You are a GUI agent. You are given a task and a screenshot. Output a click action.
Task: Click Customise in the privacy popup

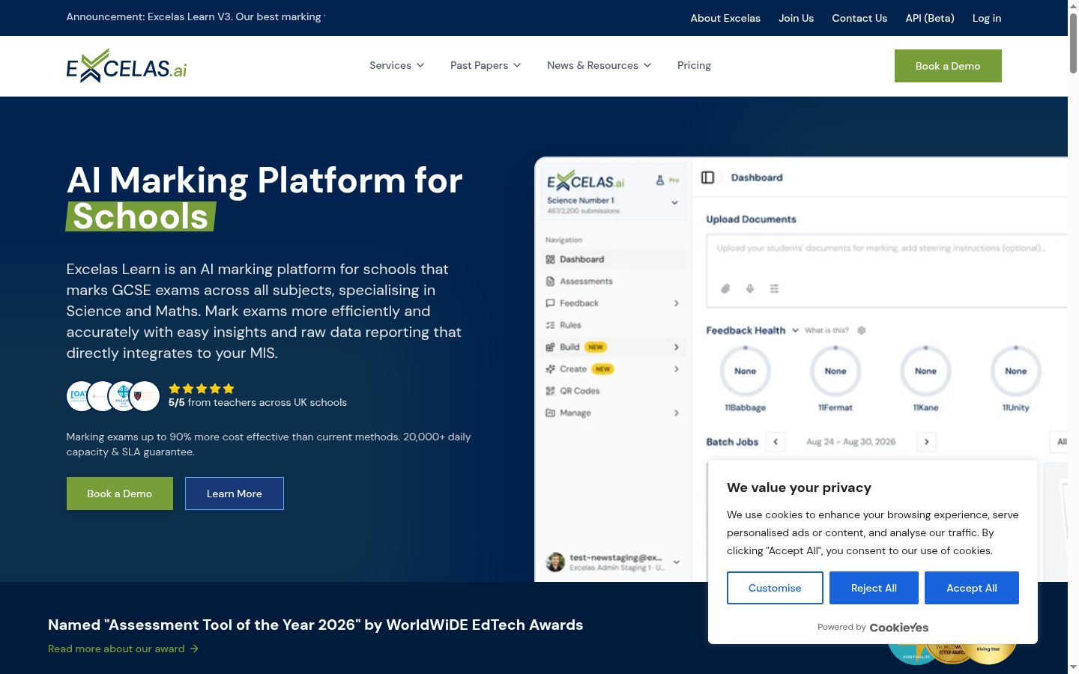click(775, 588)
